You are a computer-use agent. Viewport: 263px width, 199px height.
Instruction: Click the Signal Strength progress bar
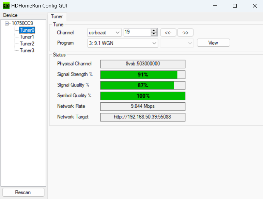[143, 74]
